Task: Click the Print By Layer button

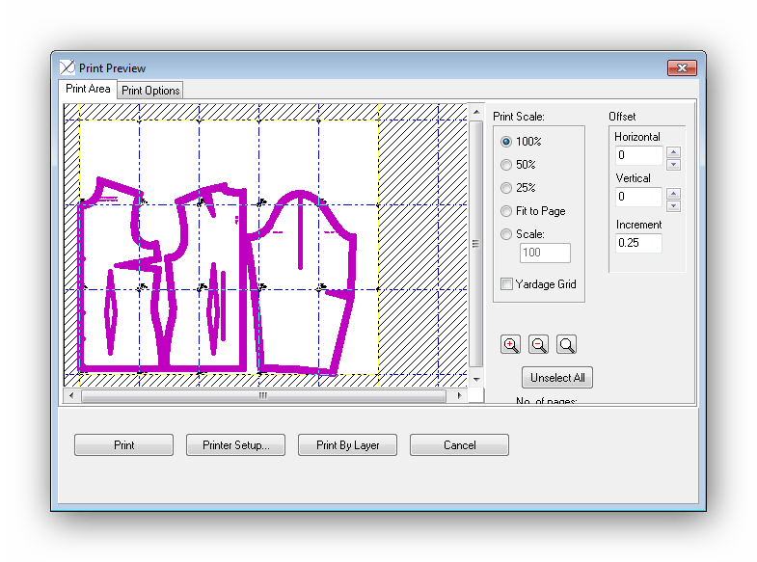Action: point(347,444)
